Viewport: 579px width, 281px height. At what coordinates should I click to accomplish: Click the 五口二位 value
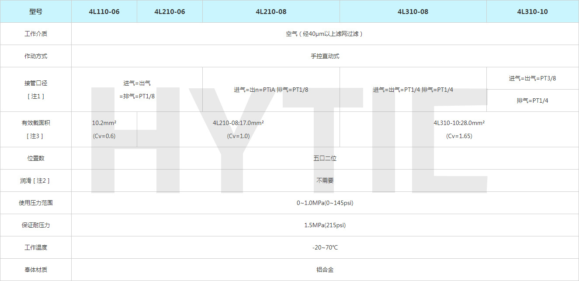click(325, 158)
